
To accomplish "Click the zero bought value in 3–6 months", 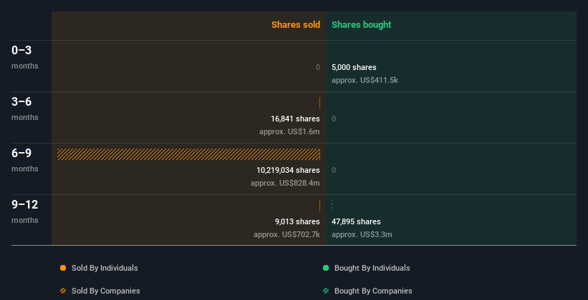I will pyautogui.click(x=334, y=119).
